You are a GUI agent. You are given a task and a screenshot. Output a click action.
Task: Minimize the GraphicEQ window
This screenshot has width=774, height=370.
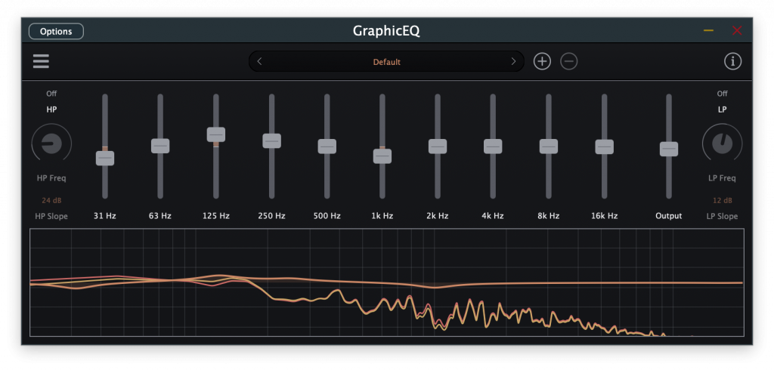click(x=708, y=30)
